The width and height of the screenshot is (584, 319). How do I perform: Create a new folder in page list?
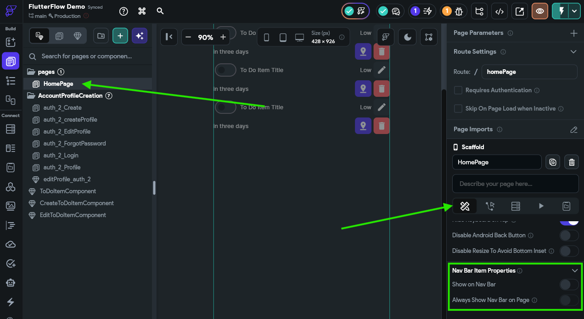(x=101, y=36)
